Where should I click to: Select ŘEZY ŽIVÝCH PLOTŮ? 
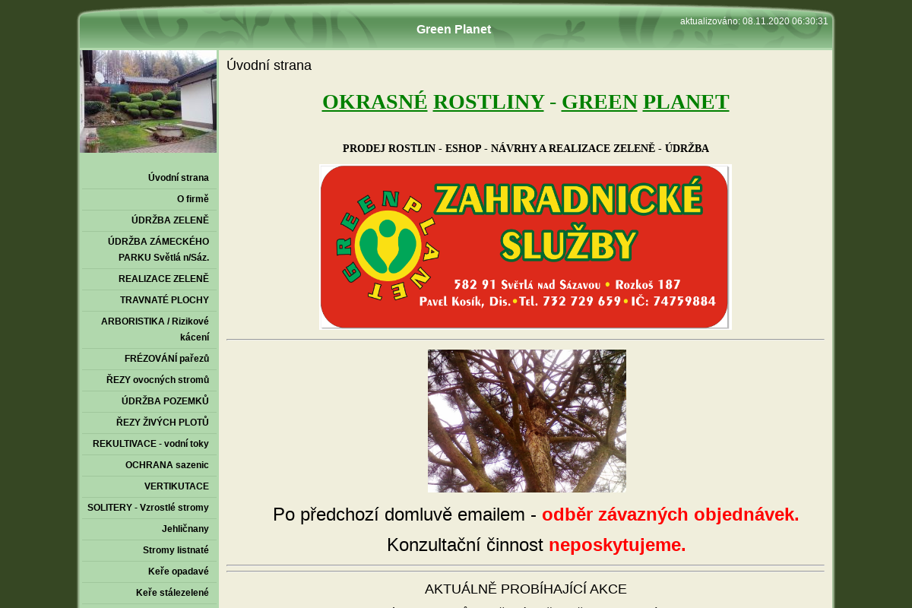(x=162, y=422)
